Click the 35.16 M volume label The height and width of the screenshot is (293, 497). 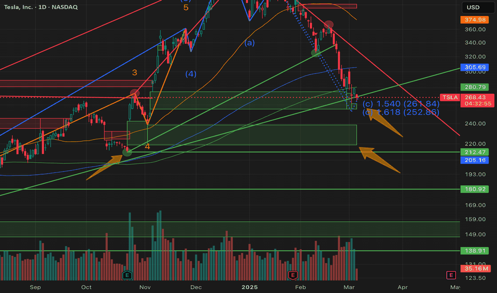pyautogui.click(x=476, y=268)
